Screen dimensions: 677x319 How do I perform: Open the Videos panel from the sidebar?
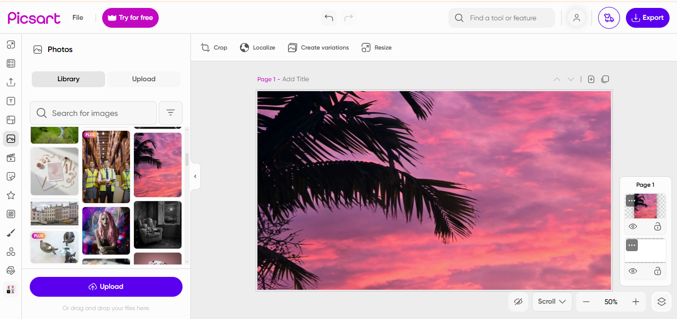pyautogui.click(x=11, y=158)
